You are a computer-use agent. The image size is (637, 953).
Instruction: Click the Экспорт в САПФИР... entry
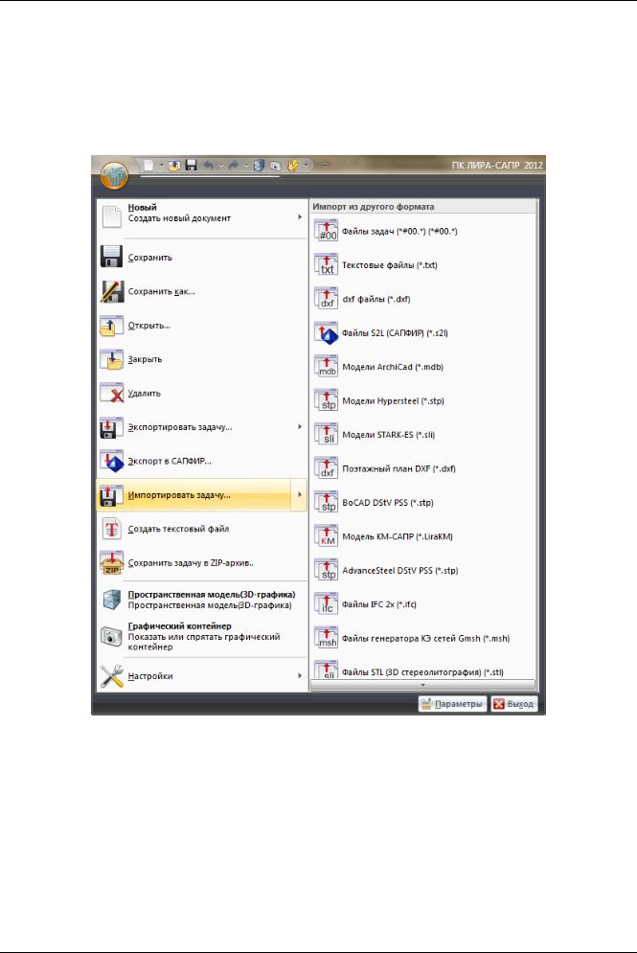click(x=201, y=461)
